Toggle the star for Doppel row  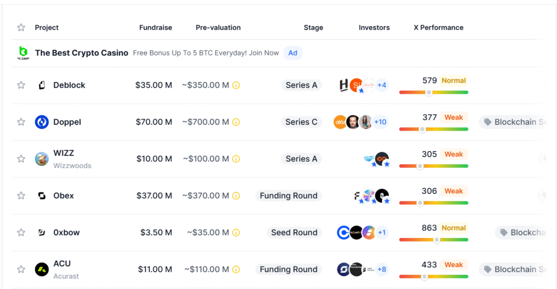[21, 122]
